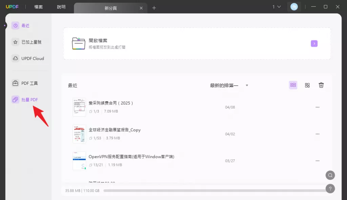Click the trash icon to clear recent list
347x200 pixels.
pos(321,85)
